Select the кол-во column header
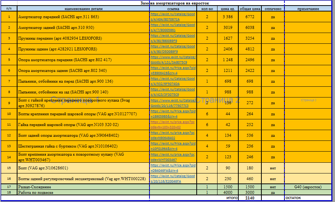Screen dimensions: 335x202 (x=207, y=9)
